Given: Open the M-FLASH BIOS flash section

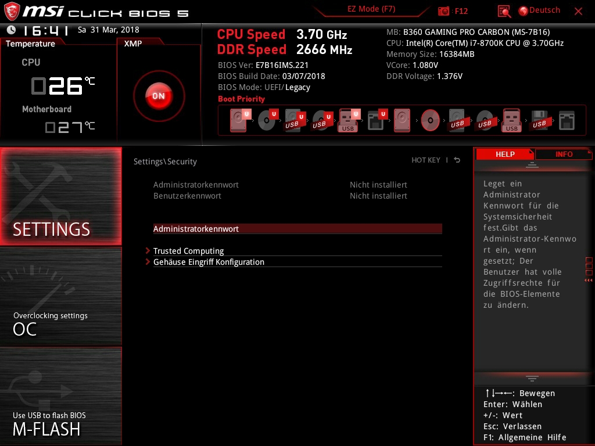Looking at the screenshot, I should point(60,396).
